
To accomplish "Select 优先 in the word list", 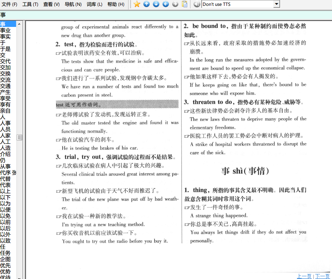I will 5,265.
